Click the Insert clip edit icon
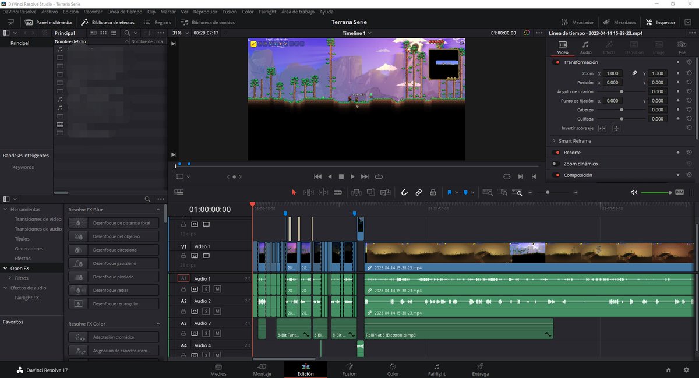Image resolution: width=699 pixels, height=378 pixels. [356, 192]
